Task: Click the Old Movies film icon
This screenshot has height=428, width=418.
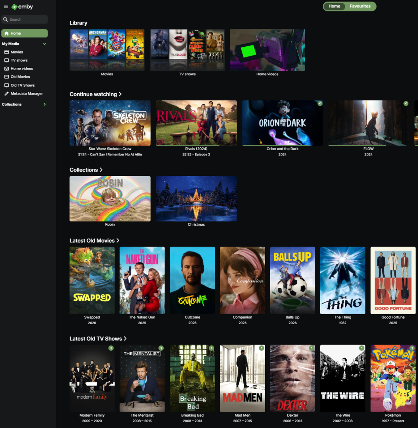Action: (x=6, y=77)
